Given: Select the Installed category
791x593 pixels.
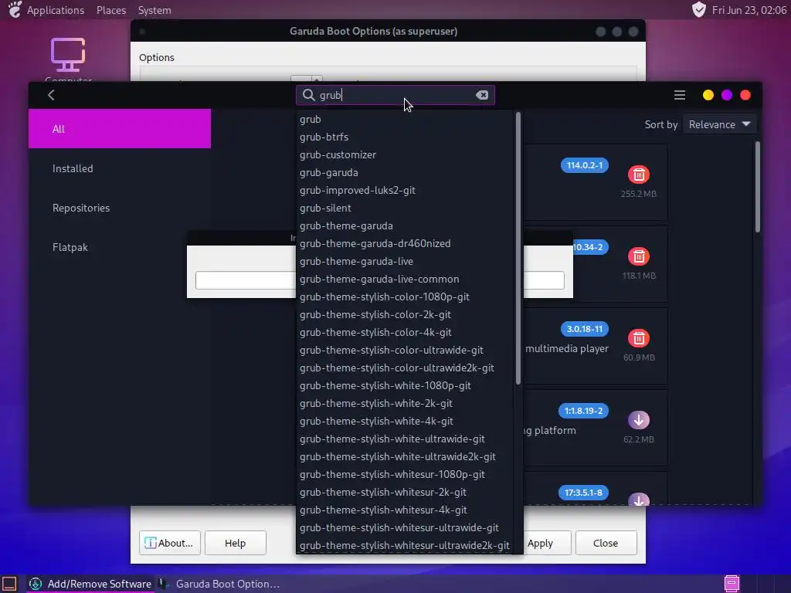Looking at the screenshot, I should [x=120, y=168].
